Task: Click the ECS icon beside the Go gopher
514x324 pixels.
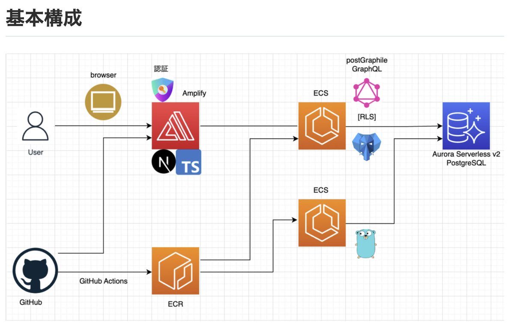Action: [322, 222]
